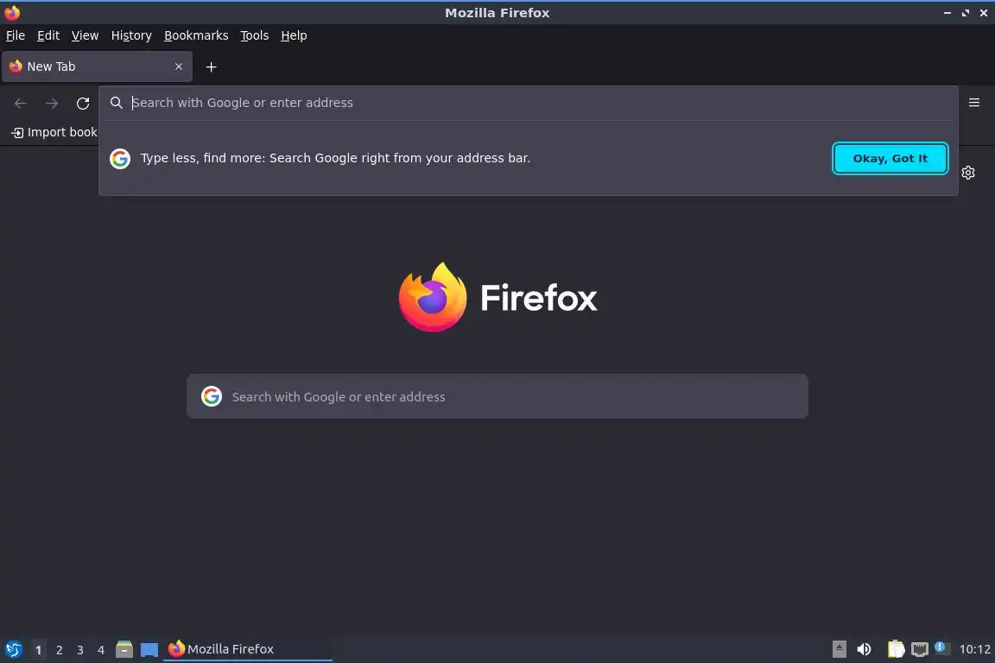The image size is (995, 663).
Task: Focus the center page search box
Action: click(497, 396)
